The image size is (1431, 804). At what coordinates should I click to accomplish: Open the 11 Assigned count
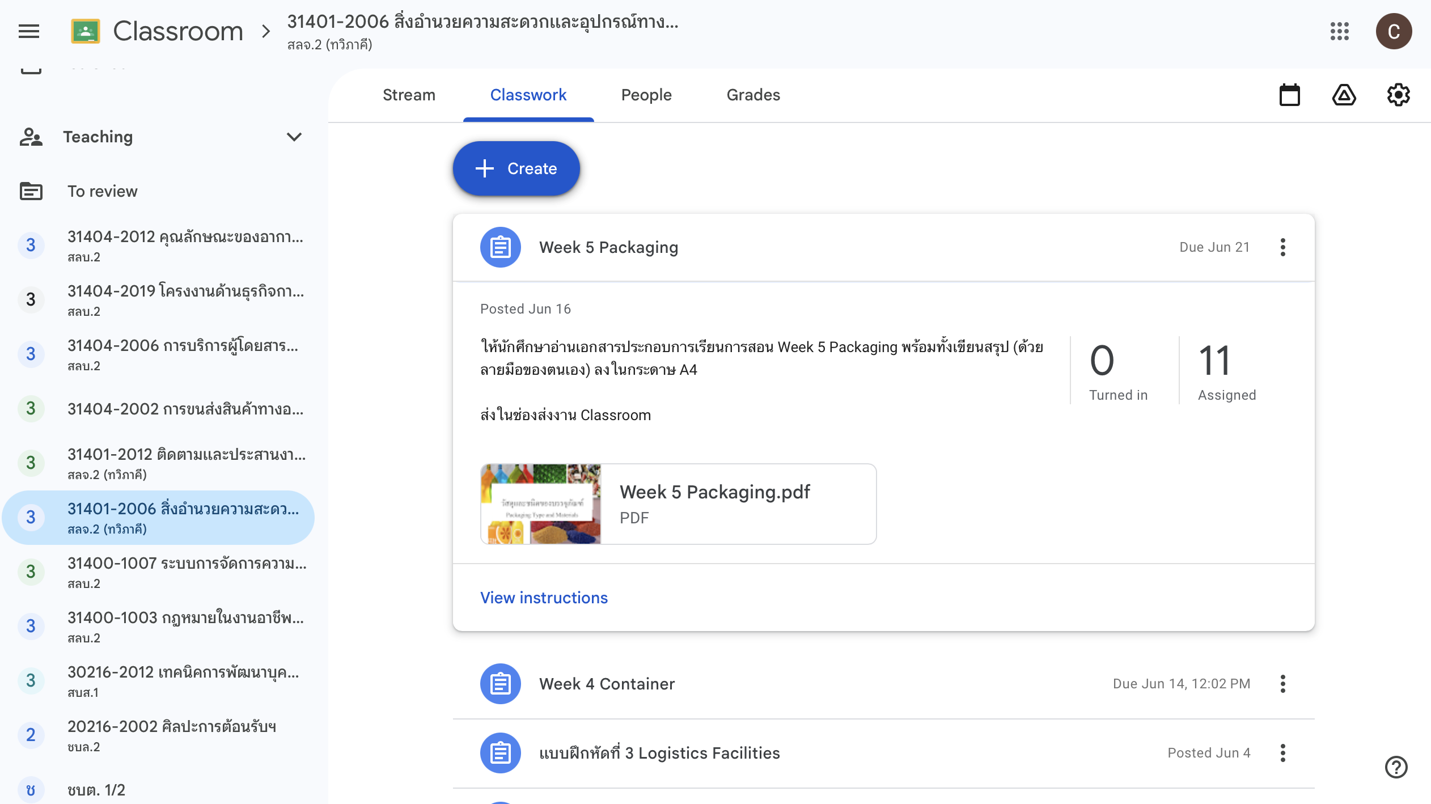[x=1227, y=371]
